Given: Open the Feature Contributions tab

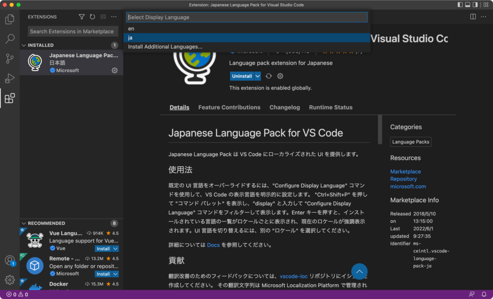Looking at the screenshot, I should tap(229, 107).
